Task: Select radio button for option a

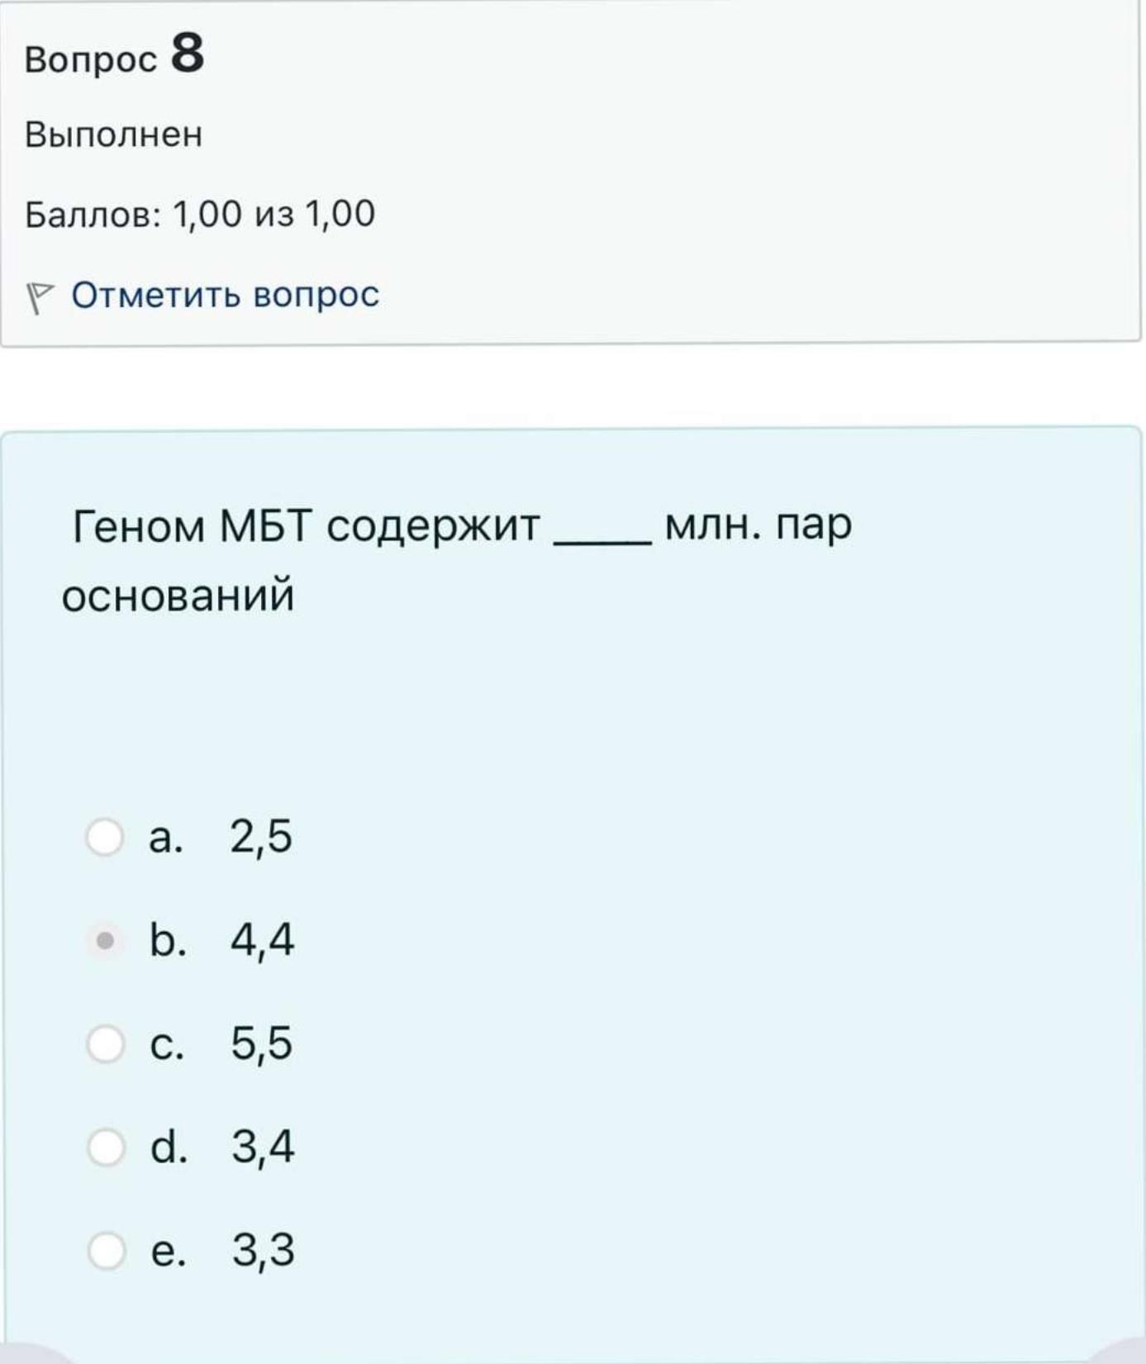Action: click(x=105, y=837)
